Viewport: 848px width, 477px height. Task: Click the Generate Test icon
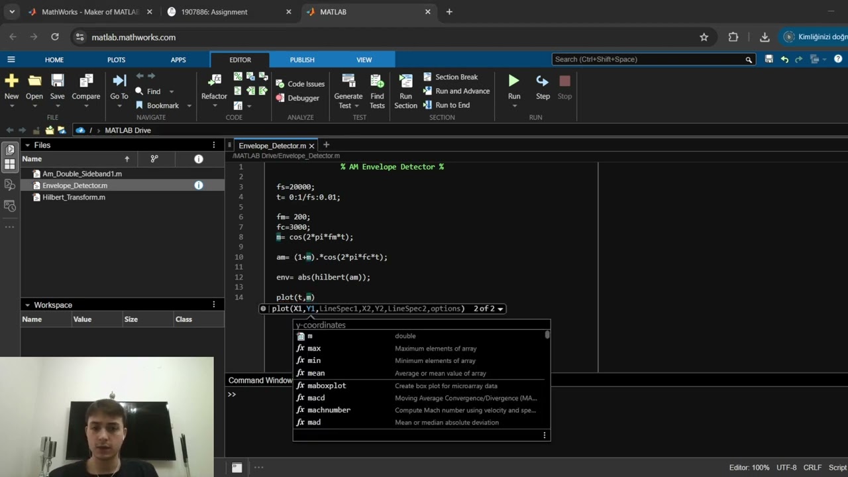pyautogui.click(x=348, y=81)
